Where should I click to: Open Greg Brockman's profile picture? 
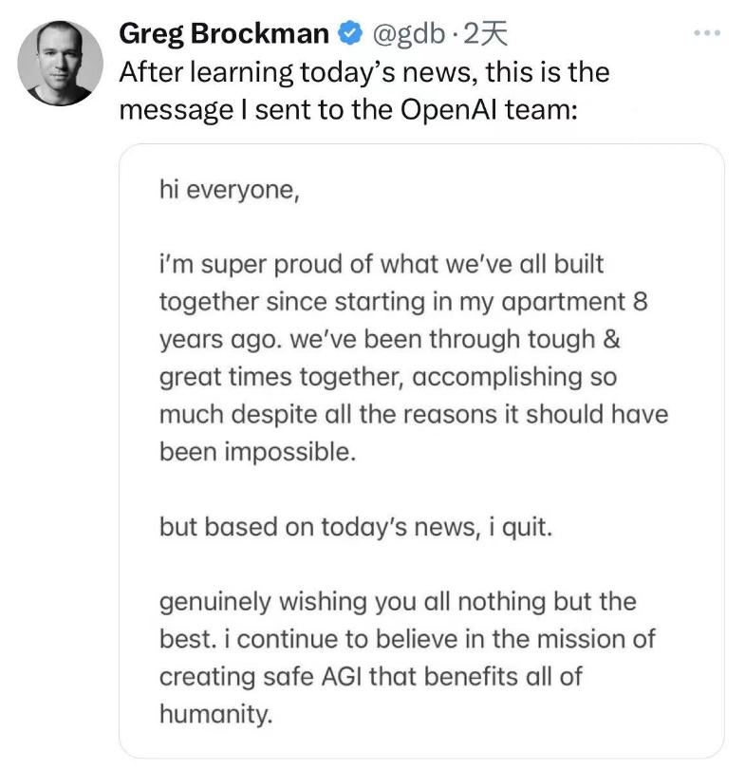(61, 63)
